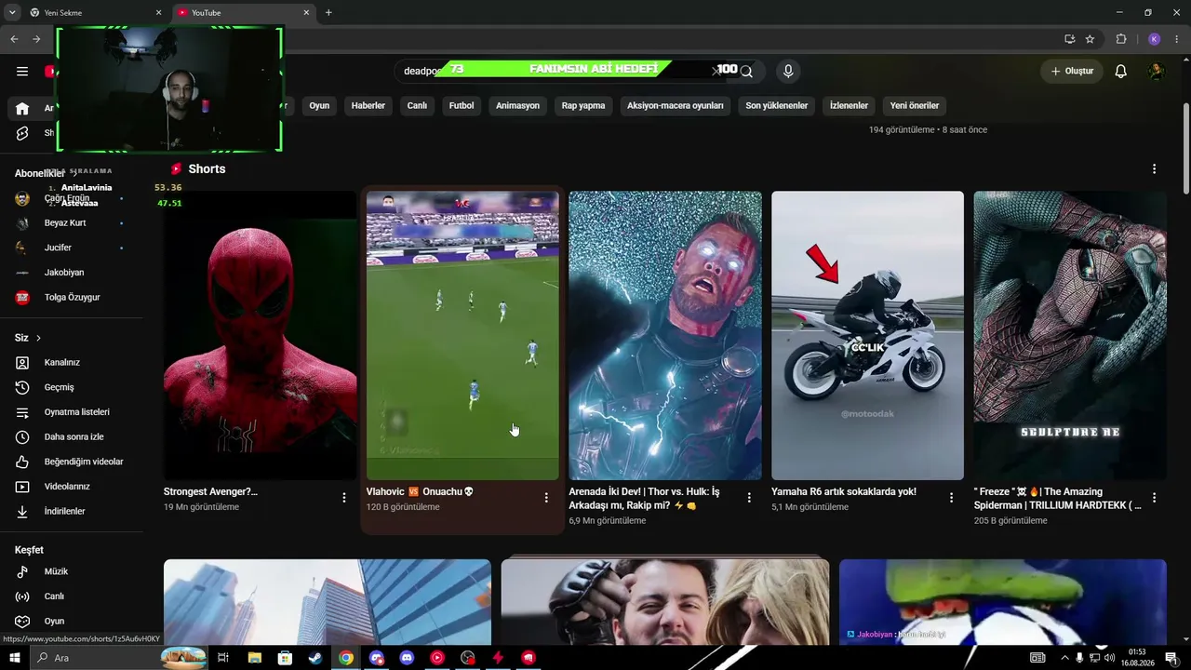The width and height of the screenshot is (1191, 670).
Task: Select the Yeni öneriler chip
Action: 915,106
